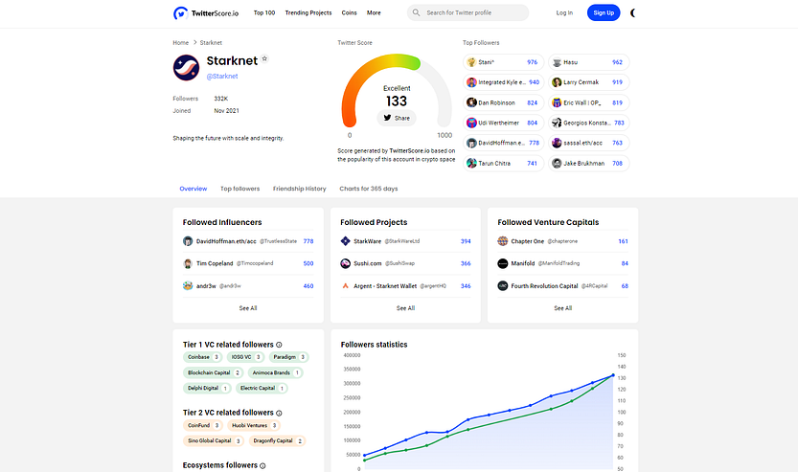Click Sushi.com project logo icon
This screenshot has width=798, height=472.
point(345,263)
